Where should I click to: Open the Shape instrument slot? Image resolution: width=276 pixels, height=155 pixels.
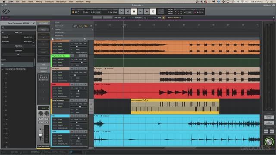44,30
